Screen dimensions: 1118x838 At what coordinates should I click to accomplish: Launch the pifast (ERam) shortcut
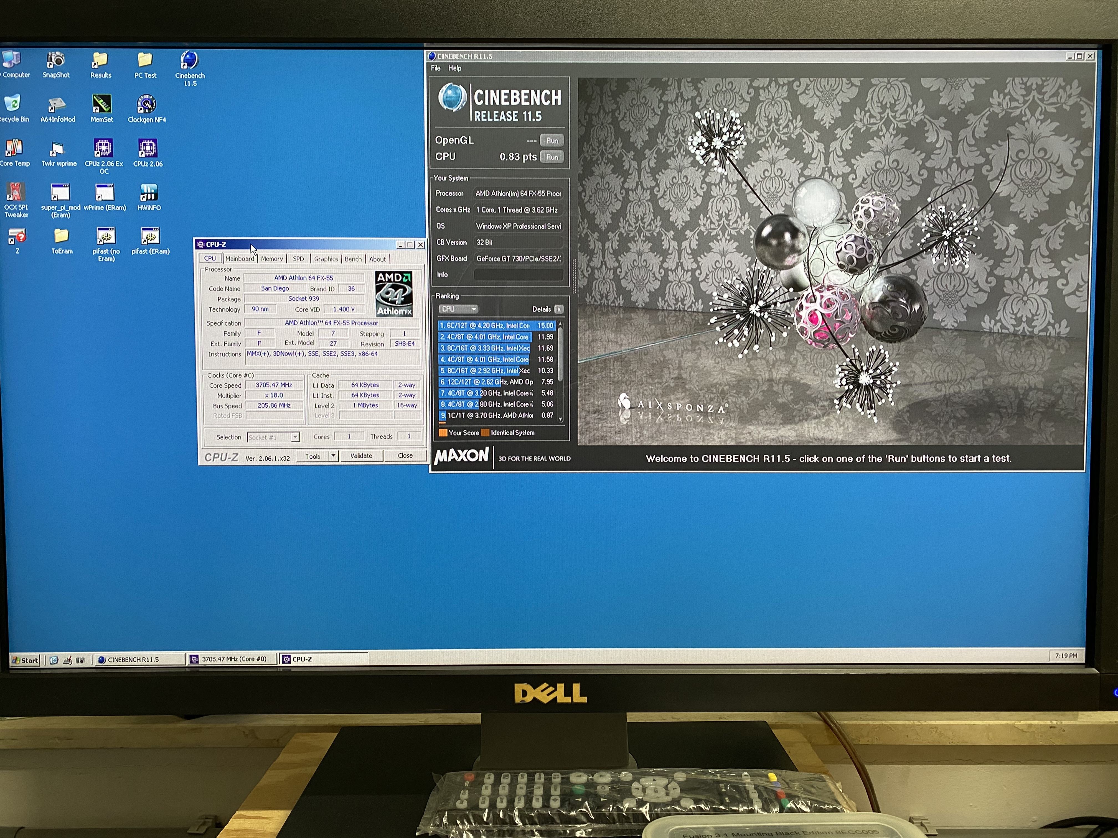150,241
